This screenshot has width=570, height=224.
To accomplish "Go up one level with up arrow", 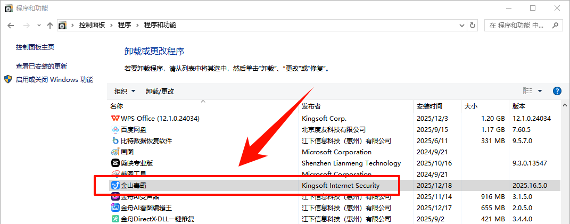I will coord(49,25).
